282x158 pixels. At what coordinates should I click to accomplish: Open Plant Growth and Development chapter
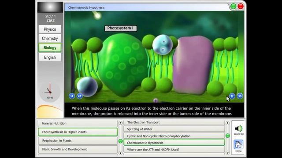point(78,149)
